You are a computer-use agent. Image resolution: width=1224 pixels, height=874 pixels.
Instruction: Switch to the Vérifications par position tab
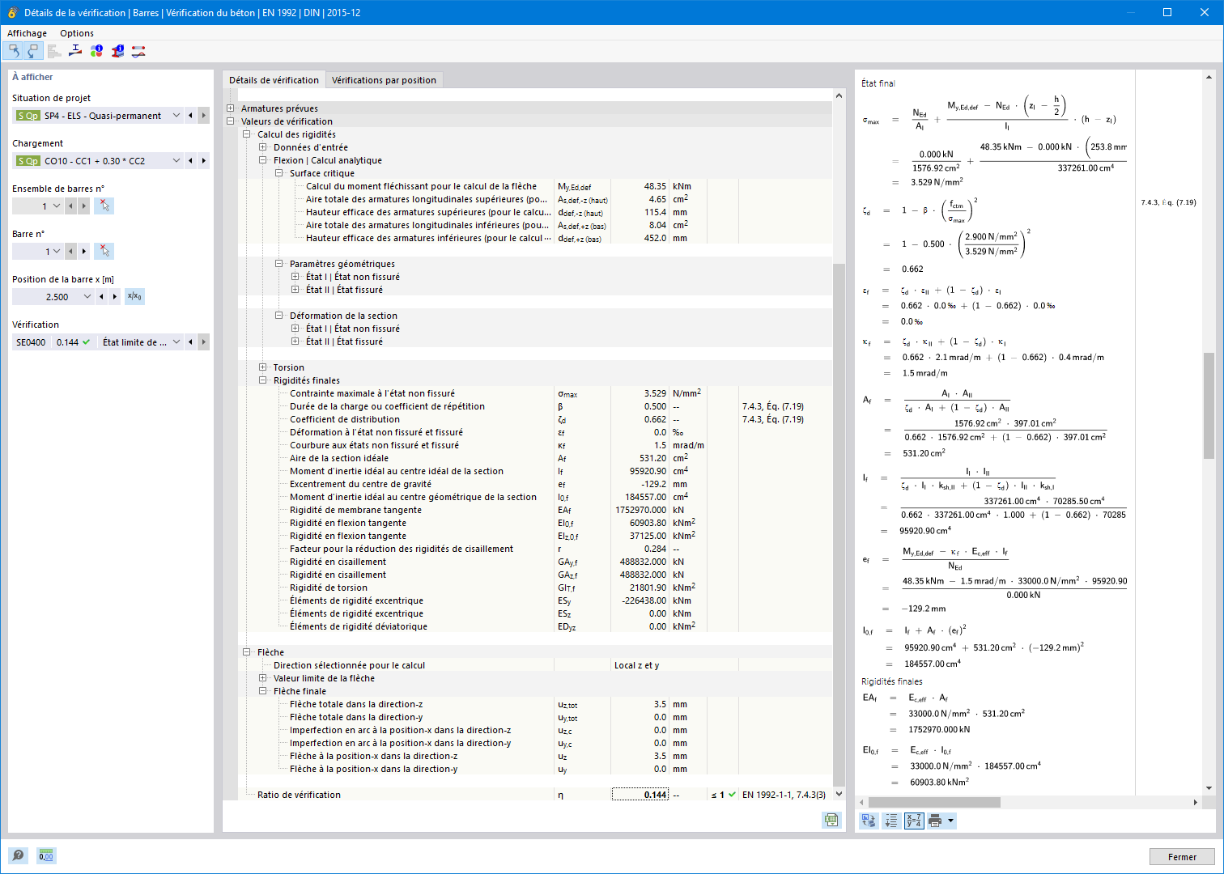(384, 80)
